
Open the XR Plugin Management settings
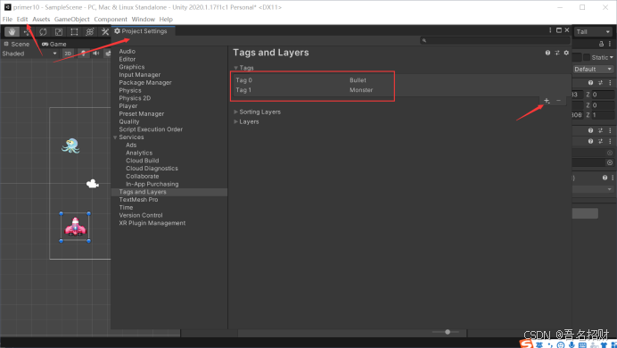click(x=152, y=223)
